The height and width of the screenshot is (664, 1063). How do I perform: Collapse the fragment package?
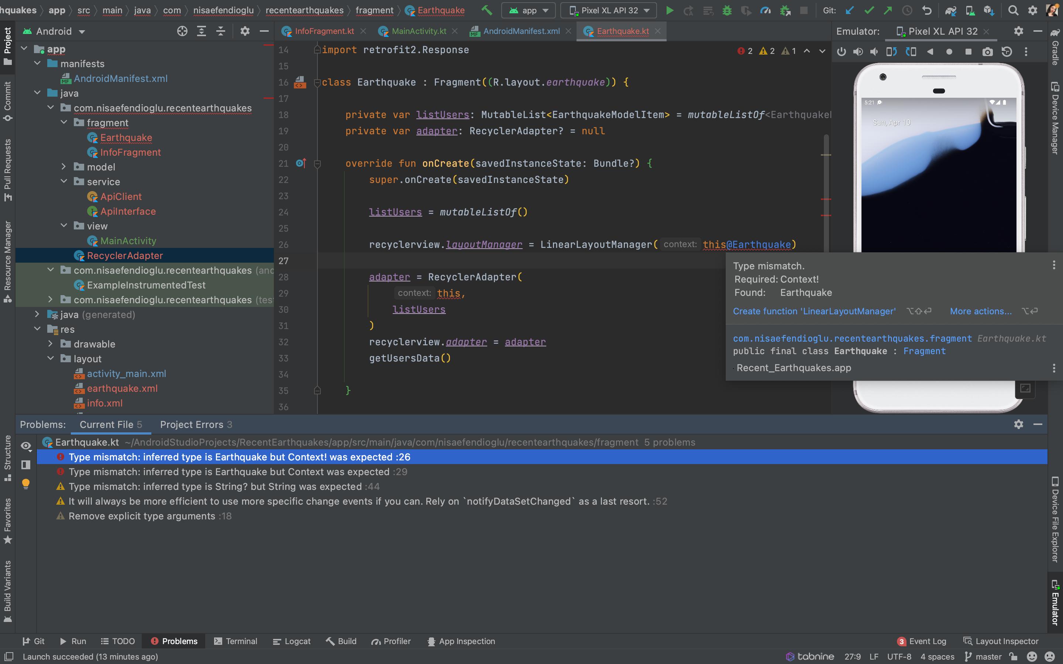click(64, 122)
